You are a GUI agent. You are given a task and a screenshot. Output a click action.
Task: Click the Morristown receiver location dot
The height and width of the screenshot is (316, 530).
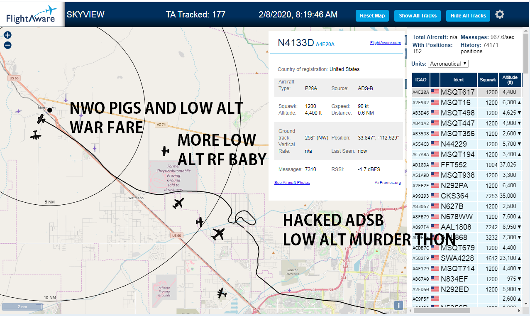click(x=50, y=110)
